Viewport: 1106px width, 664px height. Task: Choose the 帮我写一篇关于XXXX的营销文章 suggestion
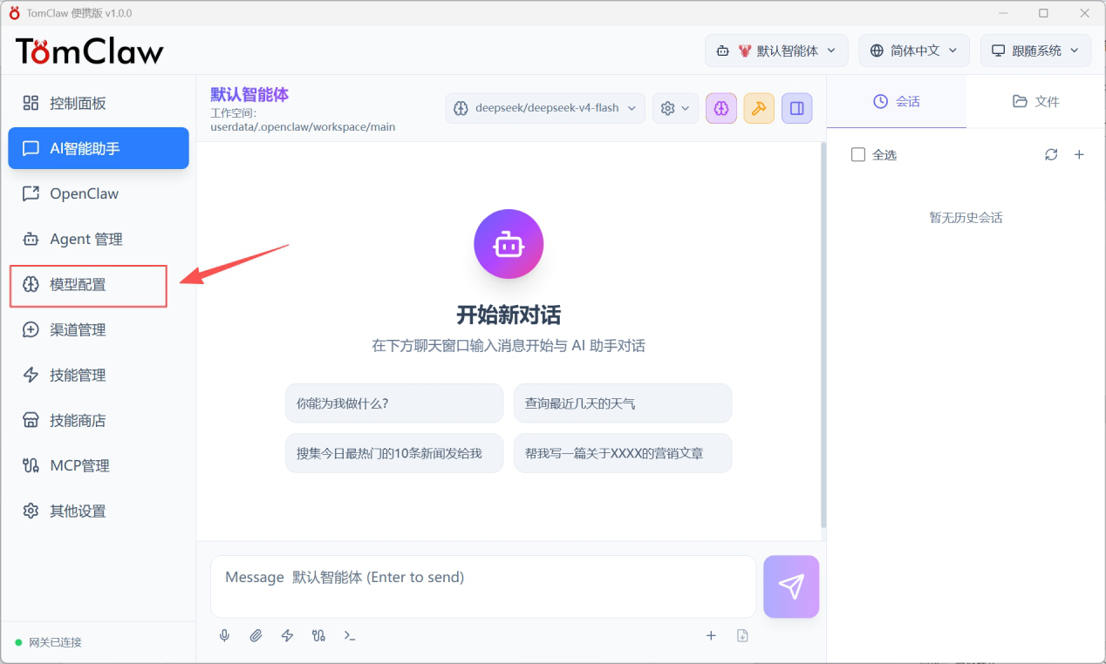tap(623, 453)
